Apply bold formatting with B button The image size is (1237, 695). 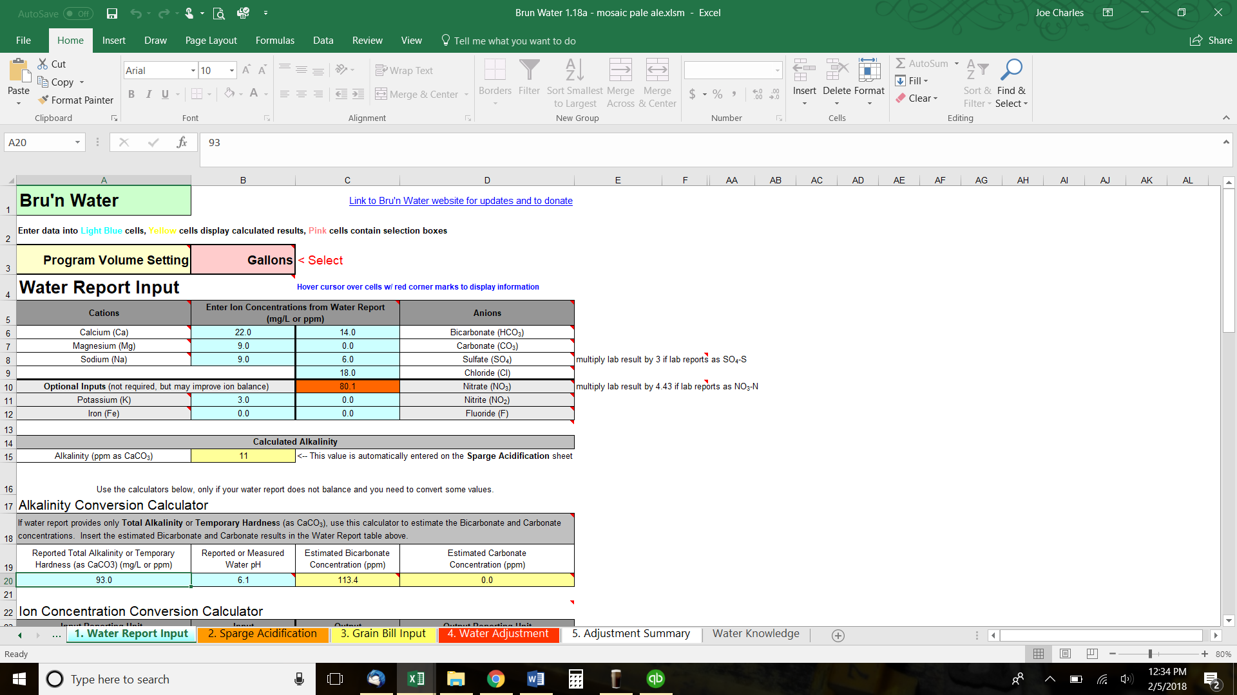click(131, 94)
